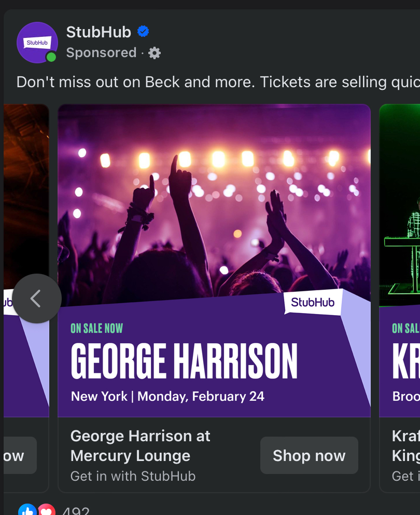
Task: Open George Harrison at Mercury Lounge title
Action: (140, 445)
